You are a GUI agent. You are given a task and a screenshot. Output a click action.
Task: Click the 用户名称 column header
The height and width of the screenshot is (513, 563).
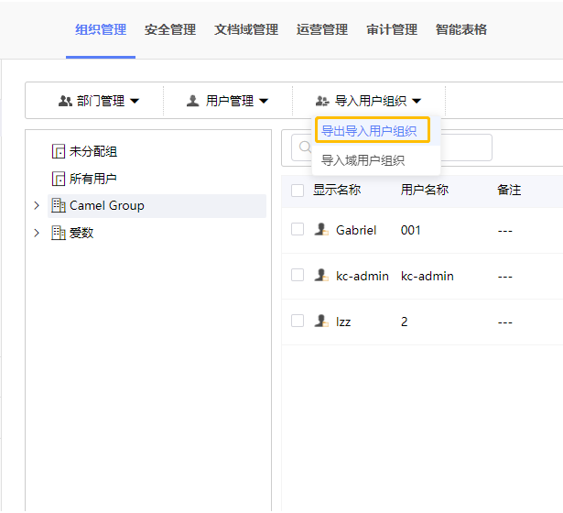click(x=425, y=190)
